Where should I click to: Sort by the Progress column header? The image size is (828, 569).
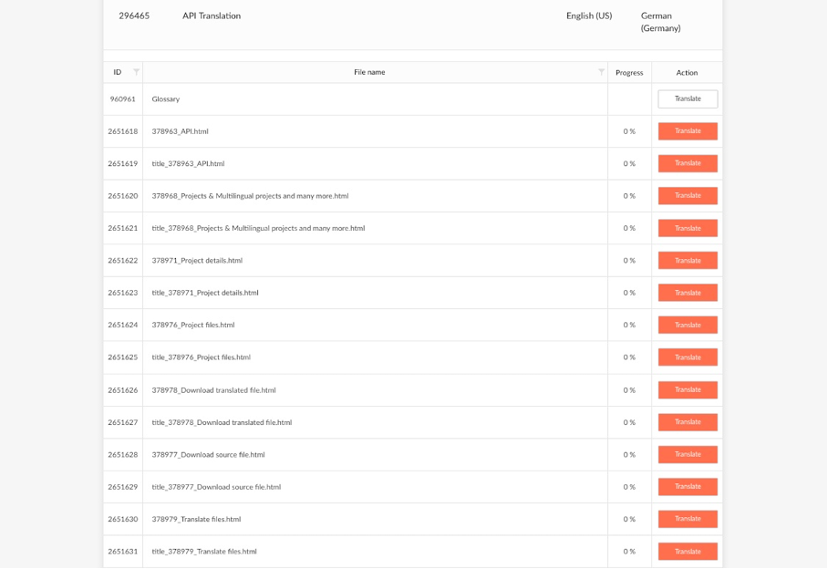pos(629,72)
